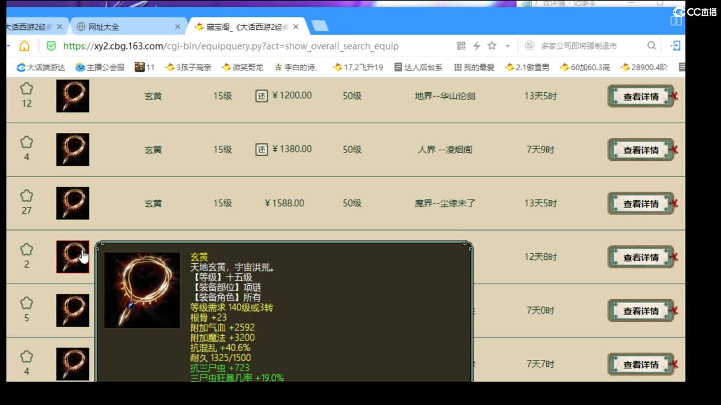Click the lightning speed-mode icon
Viewport: 721px width, 405px height.
477,46
